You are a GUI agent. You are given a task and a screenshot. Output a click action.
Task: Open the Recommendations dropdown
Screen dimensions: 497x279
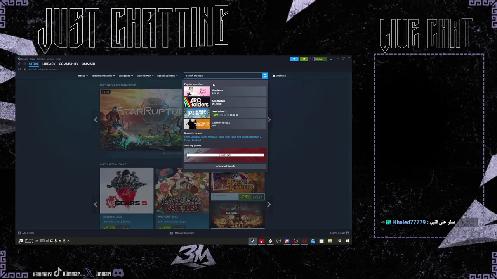coord(103,76)
